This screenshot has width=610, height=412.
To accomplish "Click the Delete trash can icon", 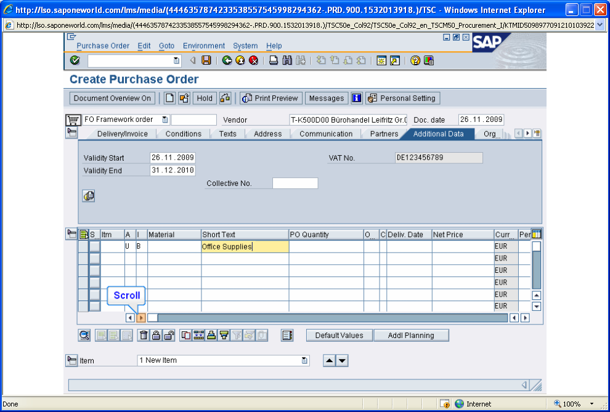I will click(x=144, y=335).
